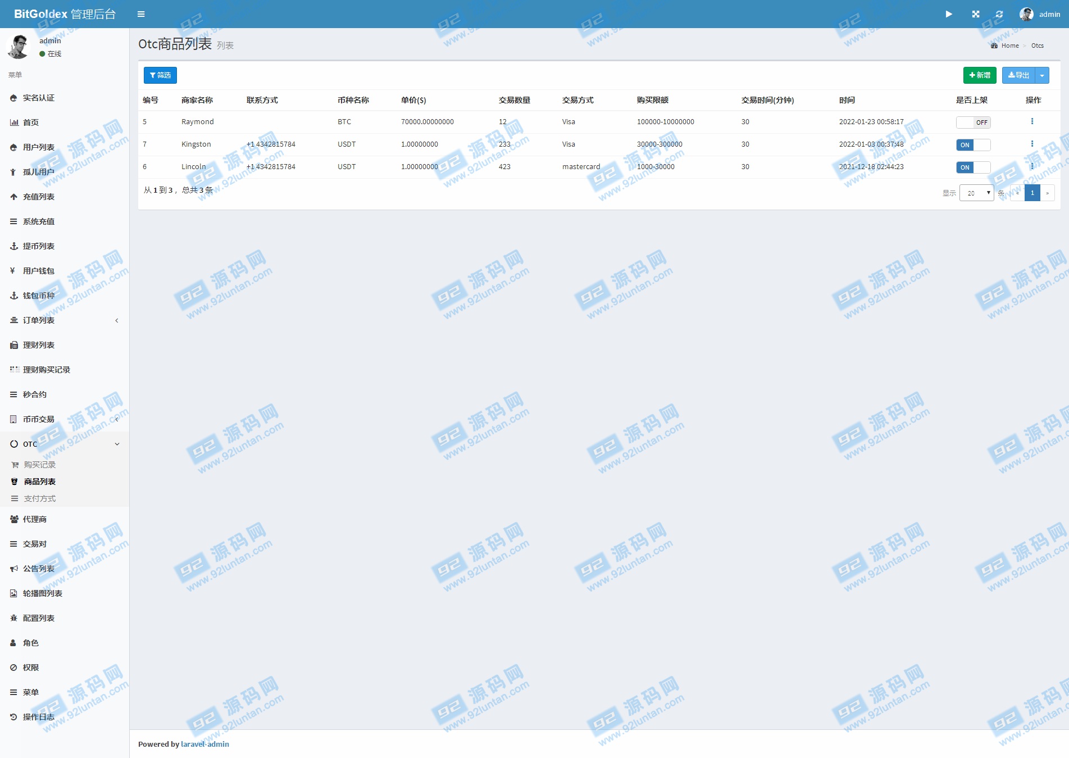
Task: Select the Raymond merchant name cell
Action: (x=198, y=121)
